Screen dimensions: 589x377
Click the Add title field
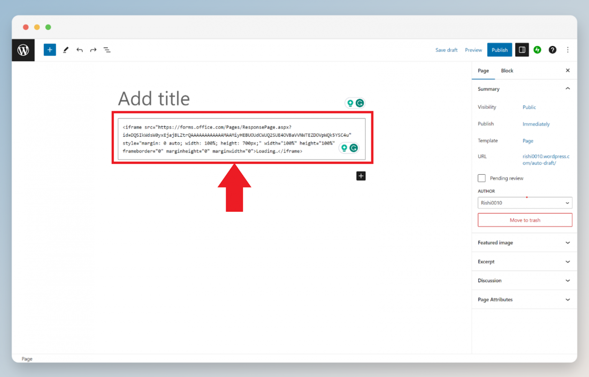point(154,99)
